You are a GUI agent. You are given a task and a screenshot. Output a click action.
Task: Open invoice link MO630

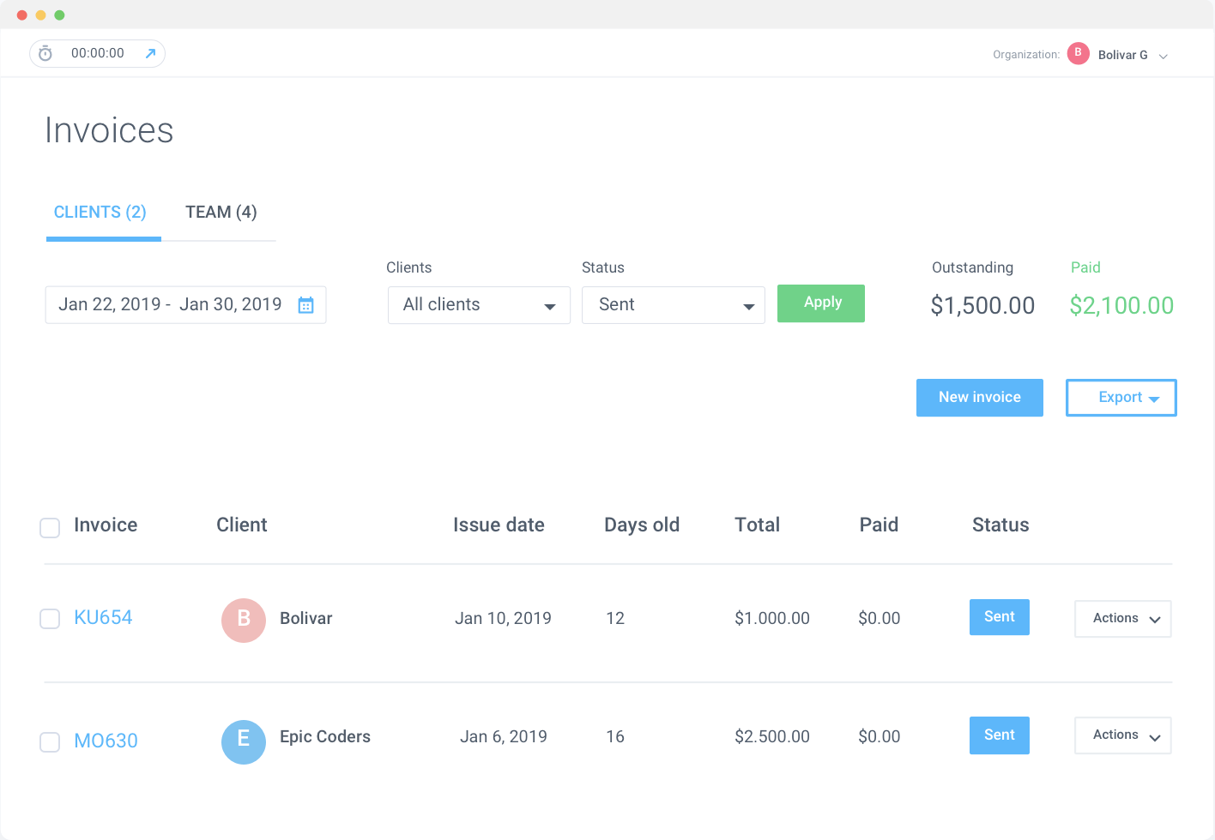(x=106, y=741)
